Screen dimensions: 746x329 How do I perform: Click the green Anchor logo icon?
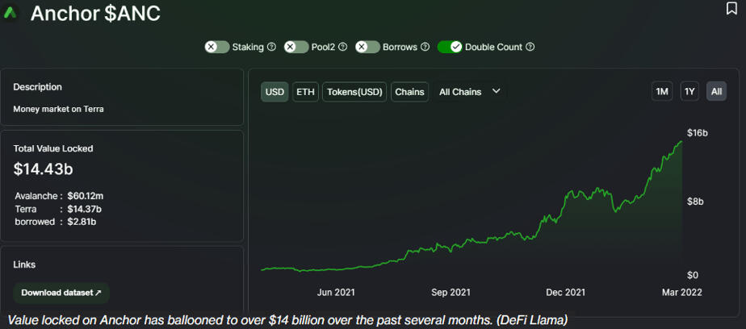(10, 13)
